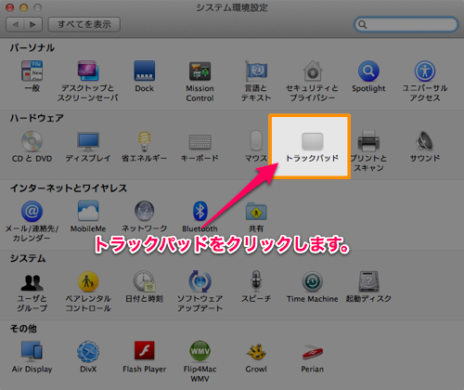The image size is (464, 390).
Task: Open ユニバーサルアクセス preferences icon
Action: click(x=425, y=71)
